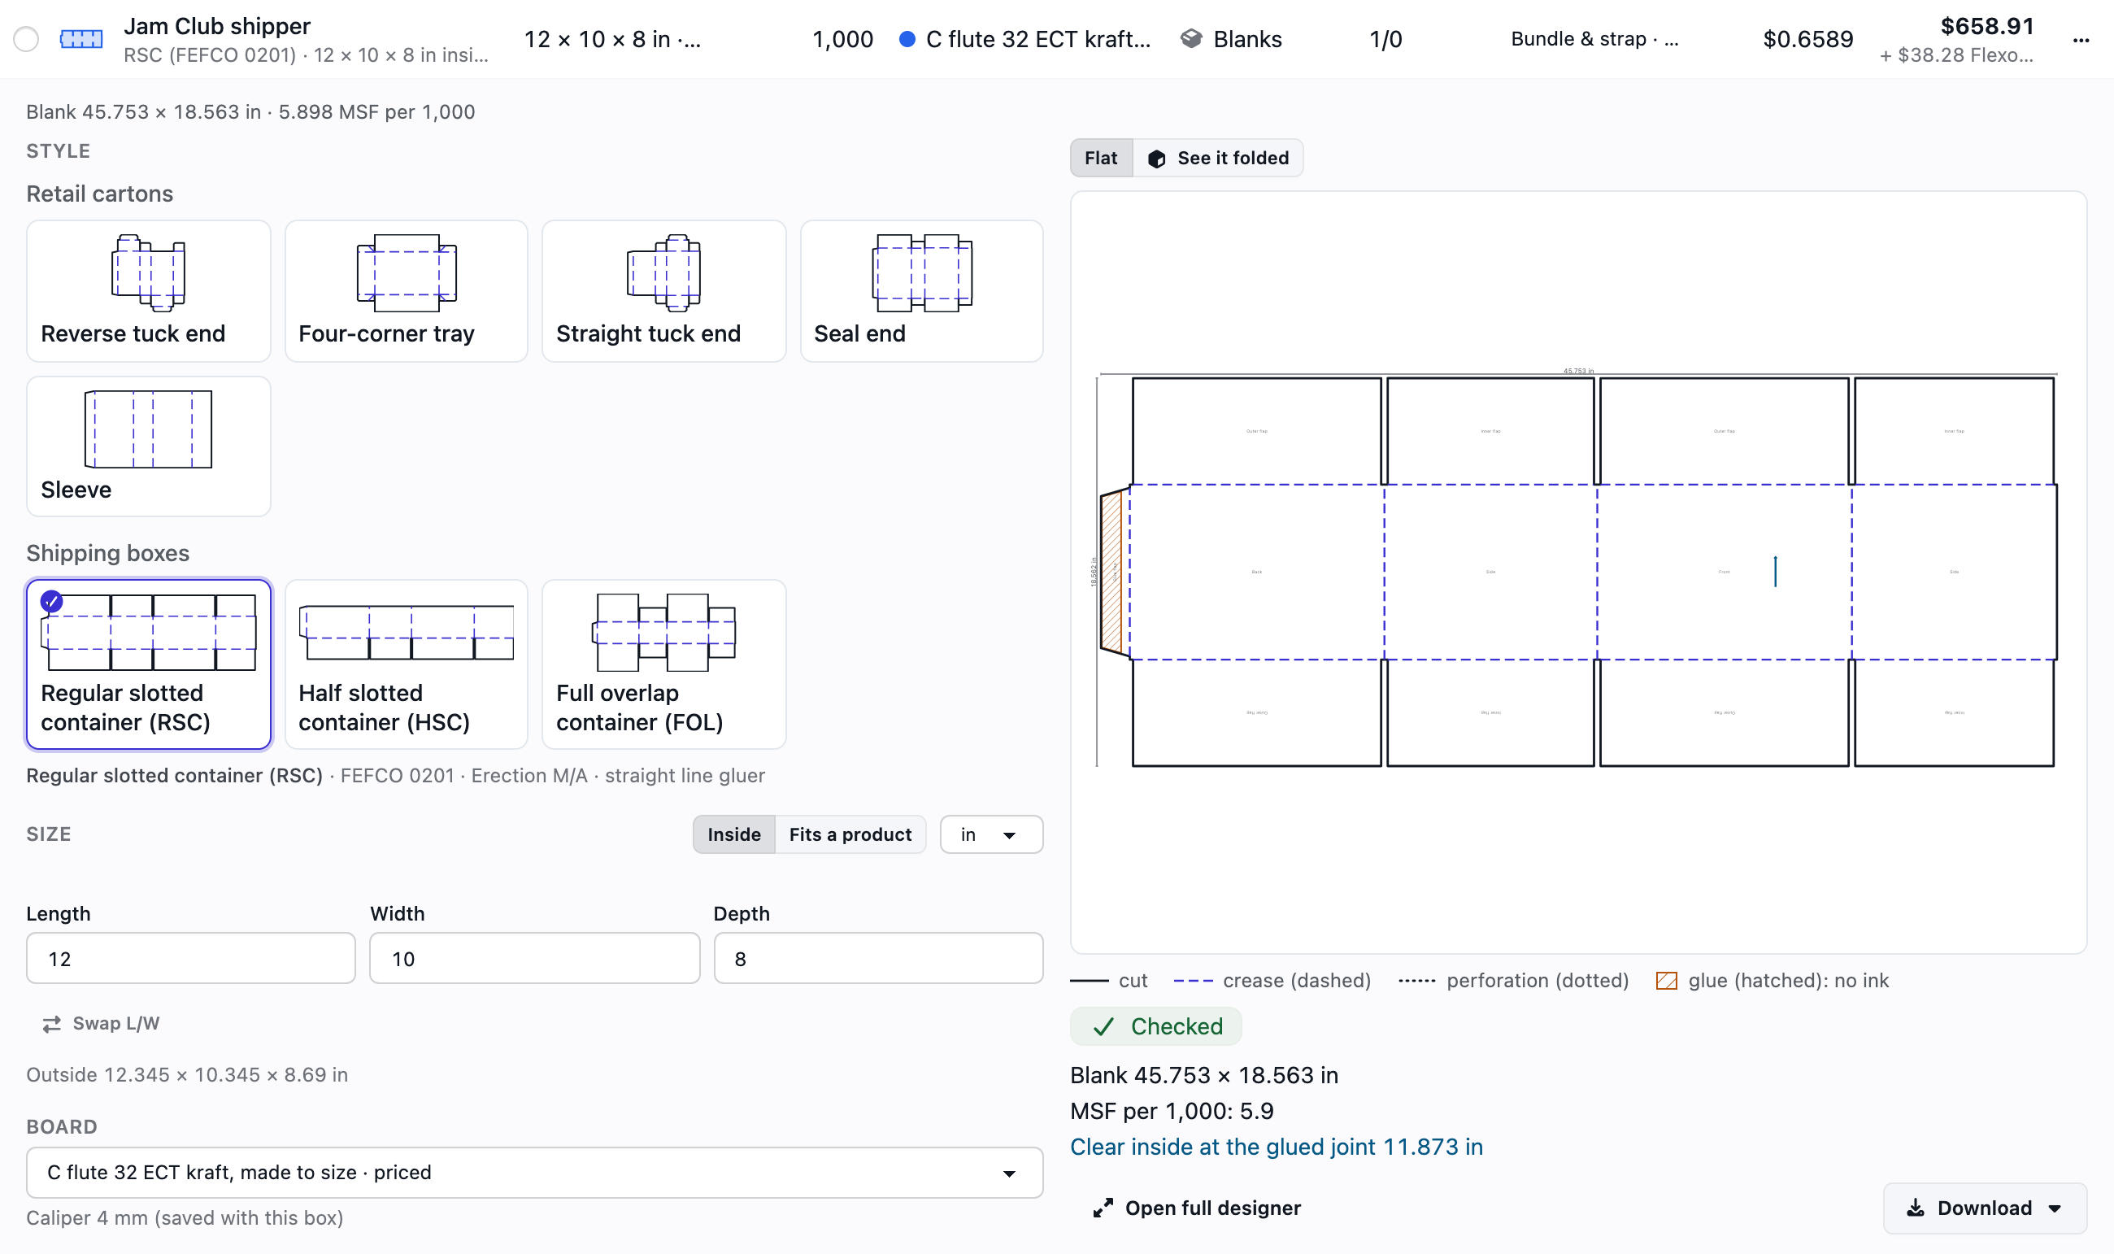Click the cube icon on See it folded
This screenshot has height=1254, width=2114.
point(1156,159)
